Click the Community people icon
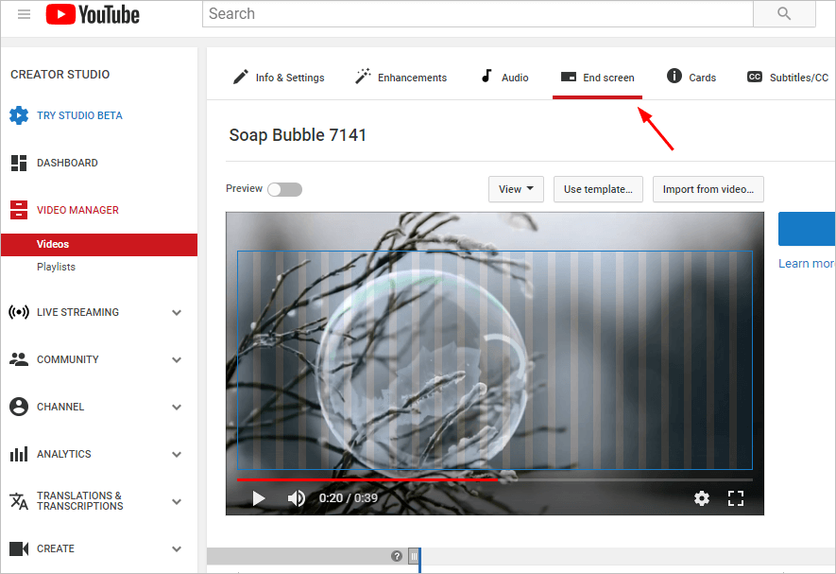 [19, 359]
